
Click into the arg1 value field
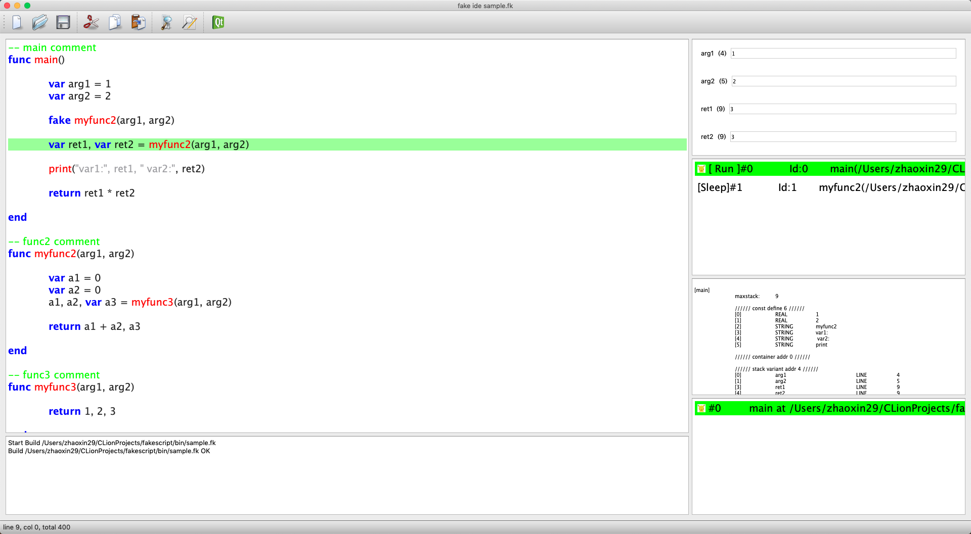[x=843, y=54]
